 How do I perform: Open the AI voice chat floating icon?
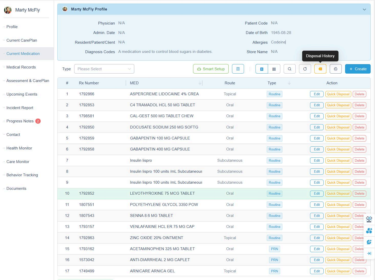(x=369, y=242)
